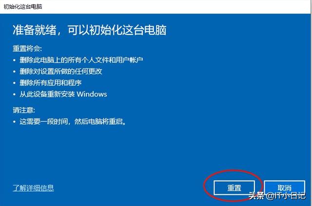The height and width of the screenshot is (206, 312).
Task: Click the line 删除对设置所做的任何更改
Action: 60,71
